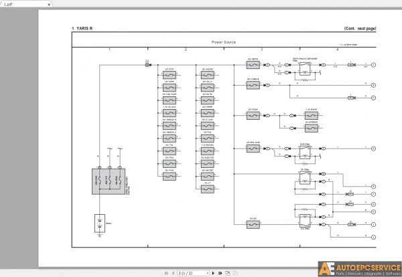
Task: Click the HEATER fuse symbol
Action: pos(208,177)
